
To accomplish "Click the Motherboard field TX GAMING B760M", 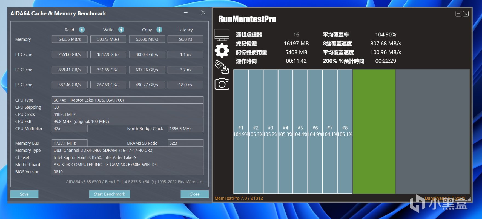I will click(128, 165).
